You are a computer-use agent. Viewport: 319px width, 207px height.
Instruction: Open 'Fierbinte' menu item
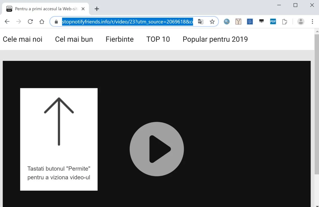click(x=120, y=39)
